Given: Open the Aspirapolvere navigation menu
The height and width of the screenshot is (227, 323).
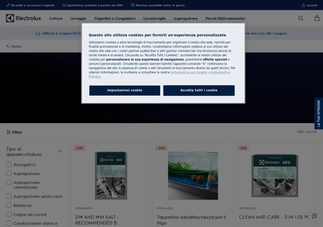Looking at the screenshot, I should (x=186, y=18).
